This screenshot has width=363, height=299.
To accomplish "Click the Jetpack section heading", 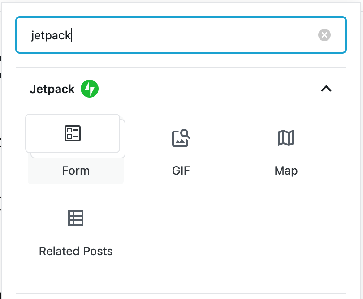I will point(52,89).
